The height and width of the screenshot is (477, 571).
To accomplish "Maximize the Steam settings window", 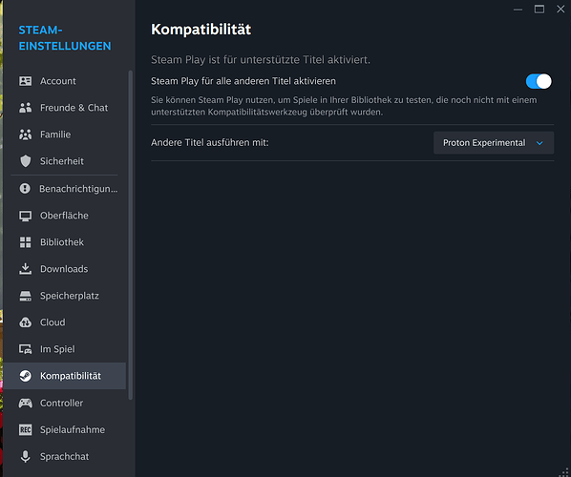I will point(539,10).
